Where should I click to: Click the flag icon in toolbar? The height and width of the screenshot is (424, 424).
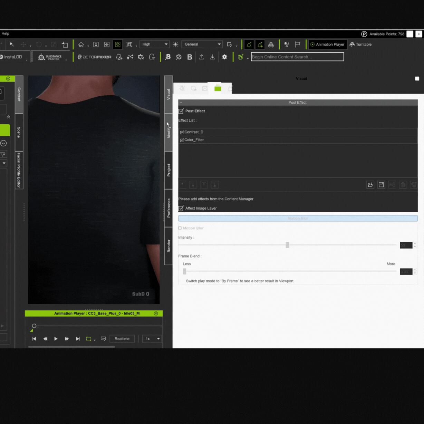point(298,45)
